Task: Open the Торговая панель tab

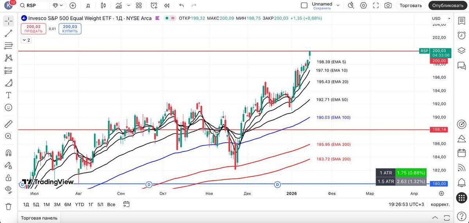Action: 39,218
